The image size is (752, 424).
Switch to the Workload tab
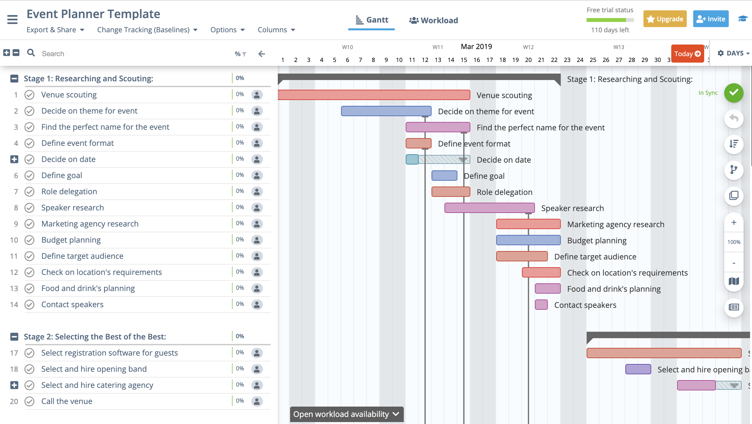click(x=433, y=20)
